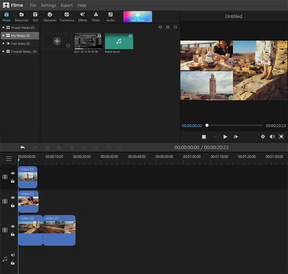288x274 pixels.
Task: Select the My Media (3) row
Action: (x=20, y=36)
